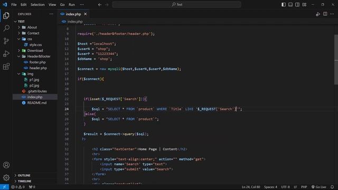Open the notifications bell
This screenshot has height=190, width=338.
point(332,187)
